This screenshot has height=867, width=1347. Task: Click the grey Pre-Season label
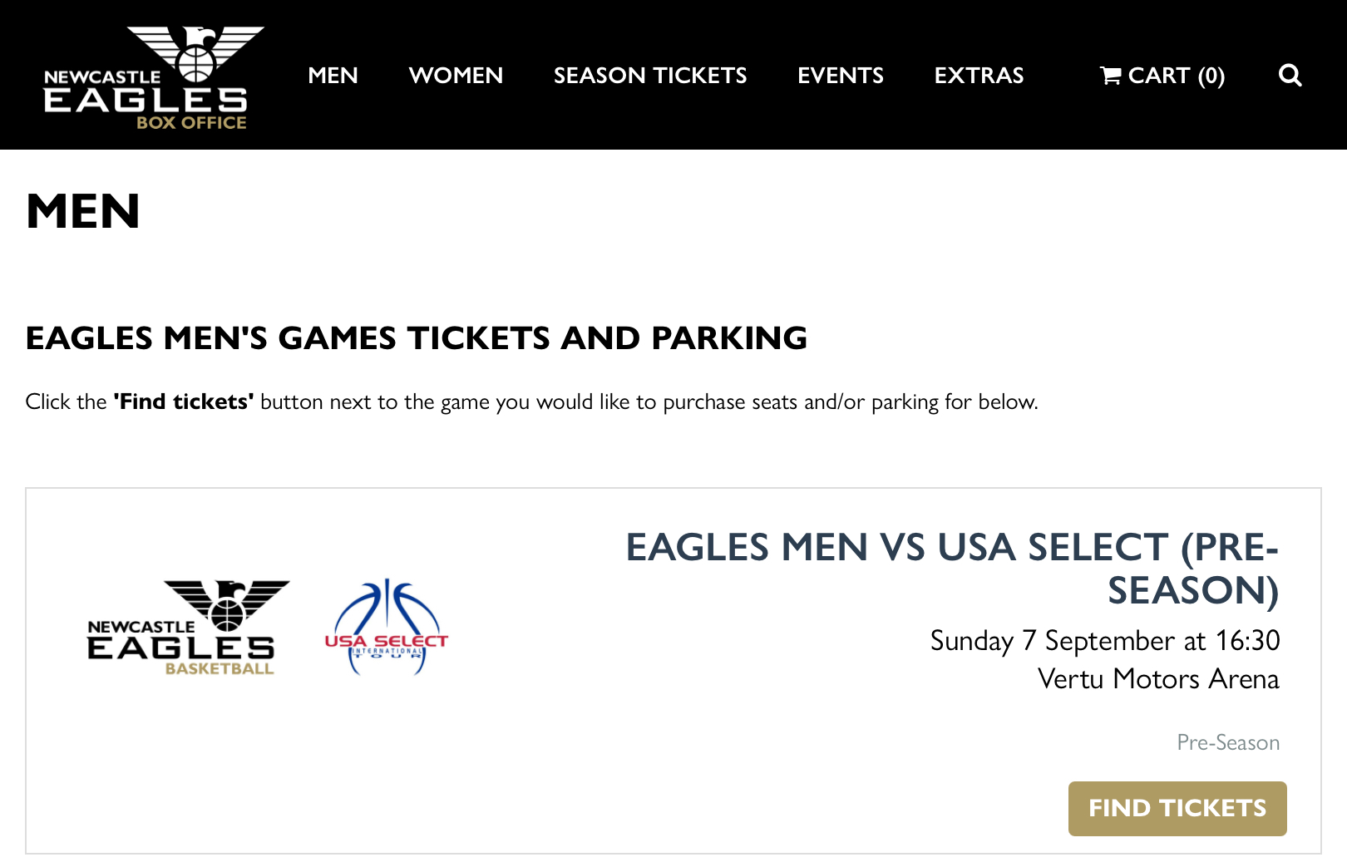point(1228,742)
